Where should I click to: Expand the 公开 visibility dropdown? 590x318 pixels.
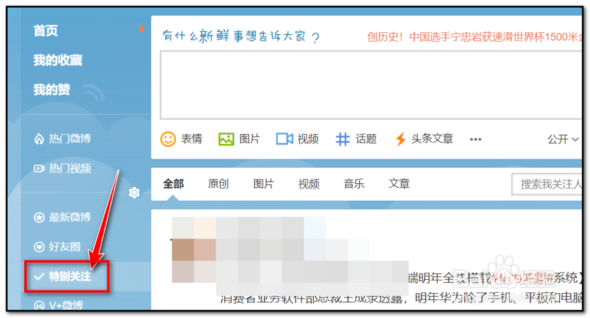click(562, 140)
